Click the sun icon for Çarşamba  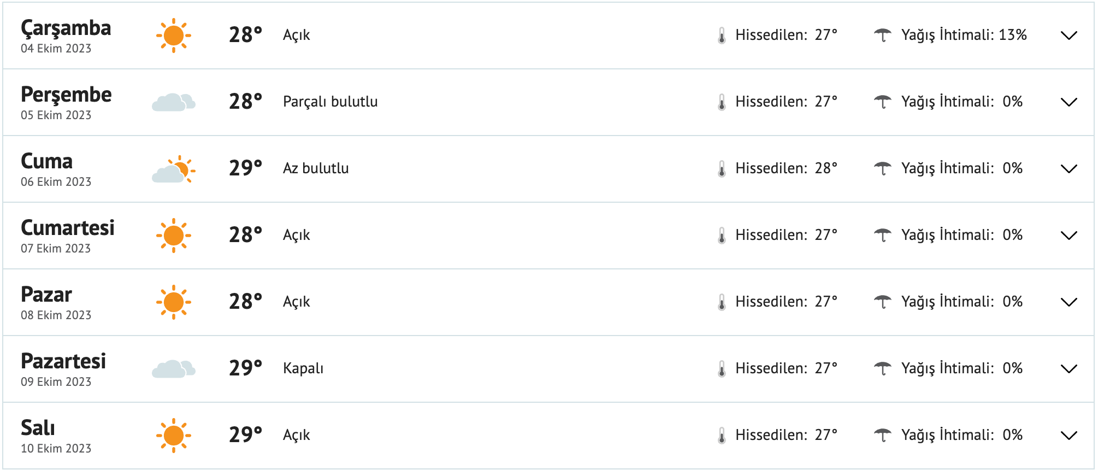174,34
